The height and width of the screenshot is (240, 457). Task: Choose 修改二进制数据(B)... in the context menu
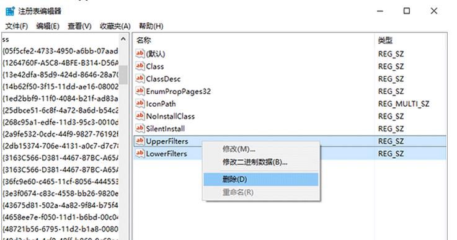(261, 162)
